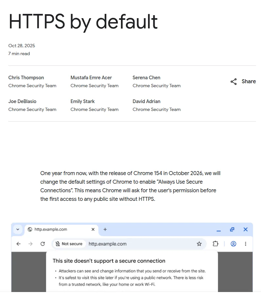Open Joe DeBlasio author name
The width and height of the screenshot is (261, 294).
(x=22, y=101)
